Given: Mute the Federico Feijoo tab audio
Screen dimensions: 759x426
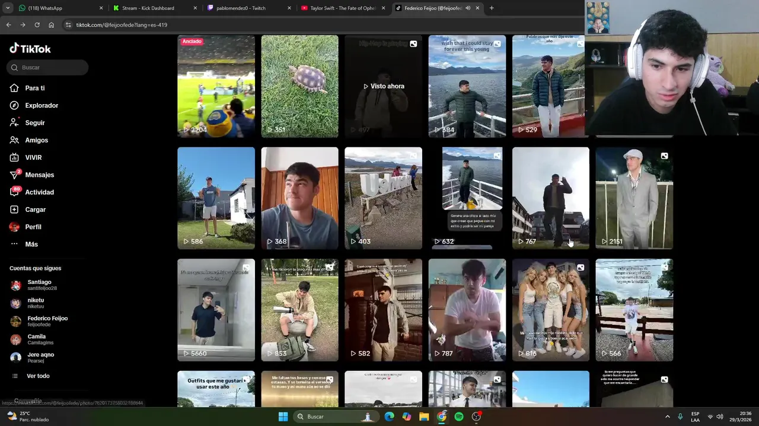Looking at the screenshot, I should point(468,8).
